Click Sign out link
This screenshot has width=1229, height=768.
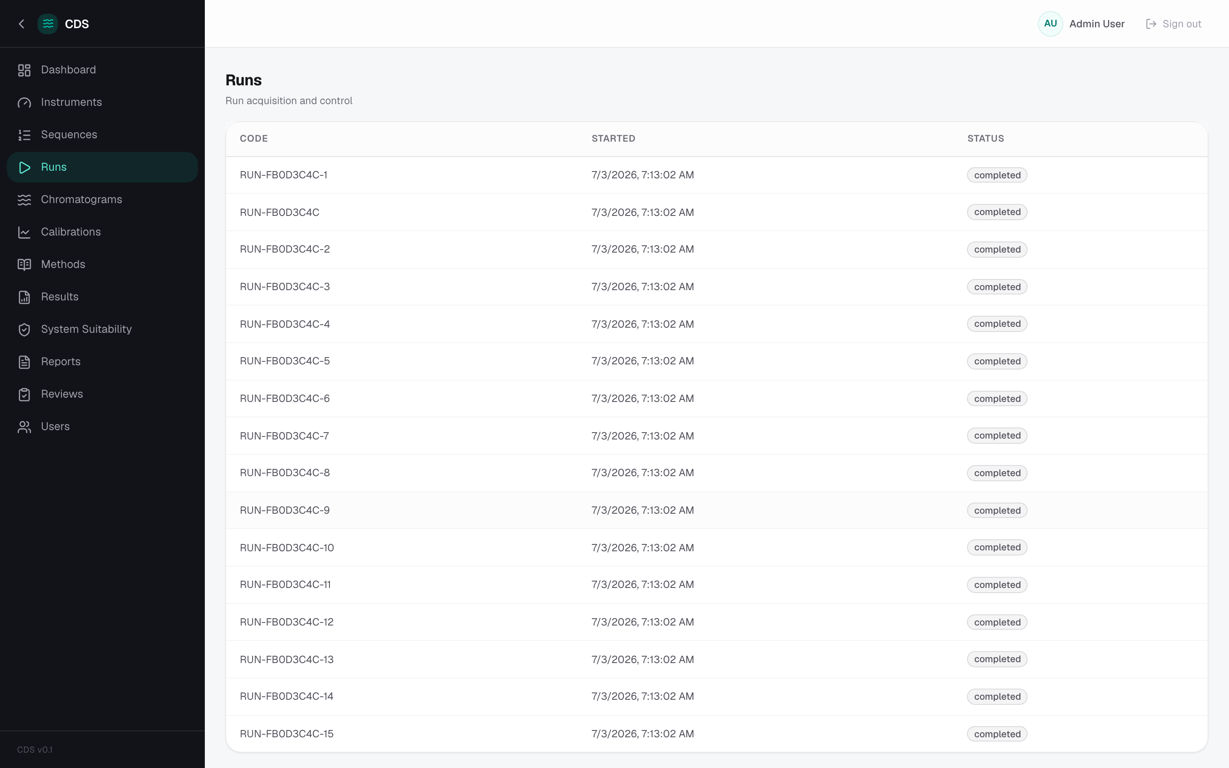1174,24
